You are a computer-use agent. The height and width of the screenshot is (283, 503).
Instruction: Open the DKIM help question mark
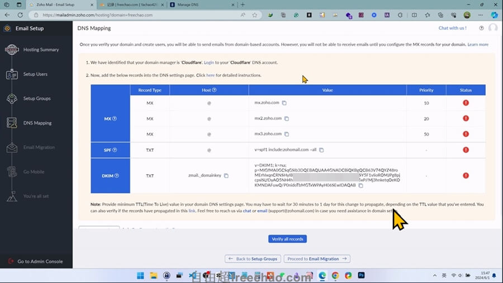tap(117, 176)
